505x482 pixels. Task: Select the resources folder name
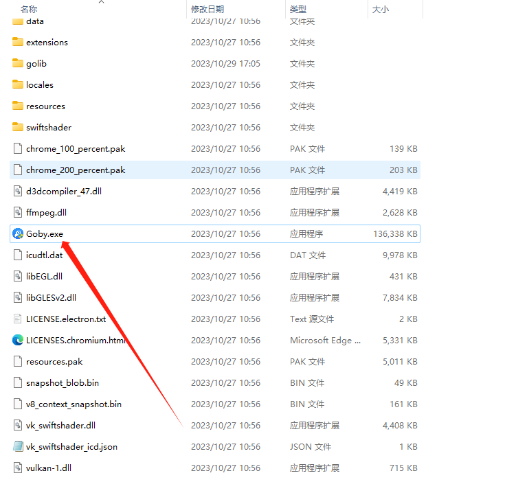point(45,106)
